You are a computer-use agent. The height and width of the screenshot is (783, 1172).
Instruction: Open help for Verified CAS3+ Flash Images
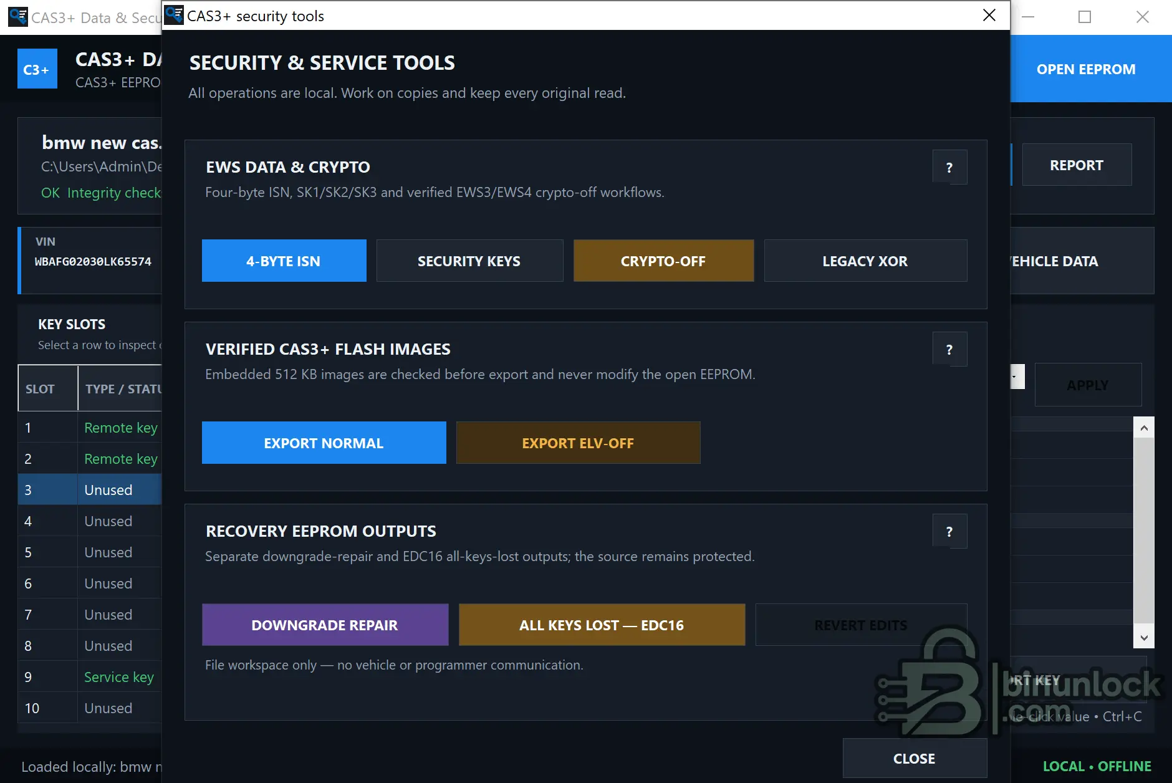[949, 349]
